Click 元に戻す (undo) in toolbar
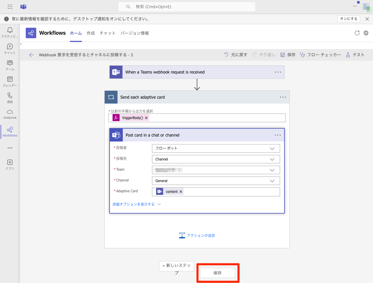 click(236, 55)
